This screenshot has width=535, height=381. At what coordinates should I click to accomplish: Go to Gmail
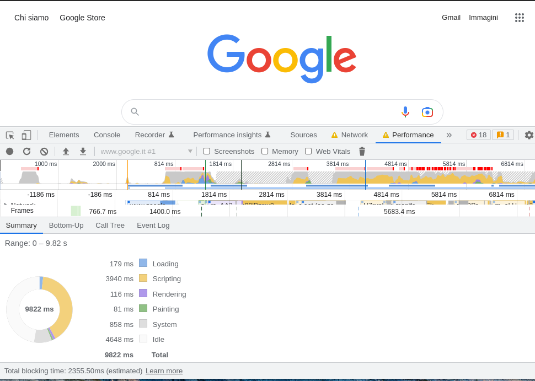point(451,18)
